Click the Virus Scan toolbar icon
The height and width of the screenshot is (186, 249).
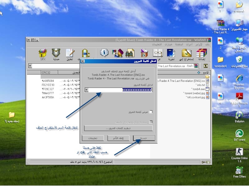tap(86, 53)
